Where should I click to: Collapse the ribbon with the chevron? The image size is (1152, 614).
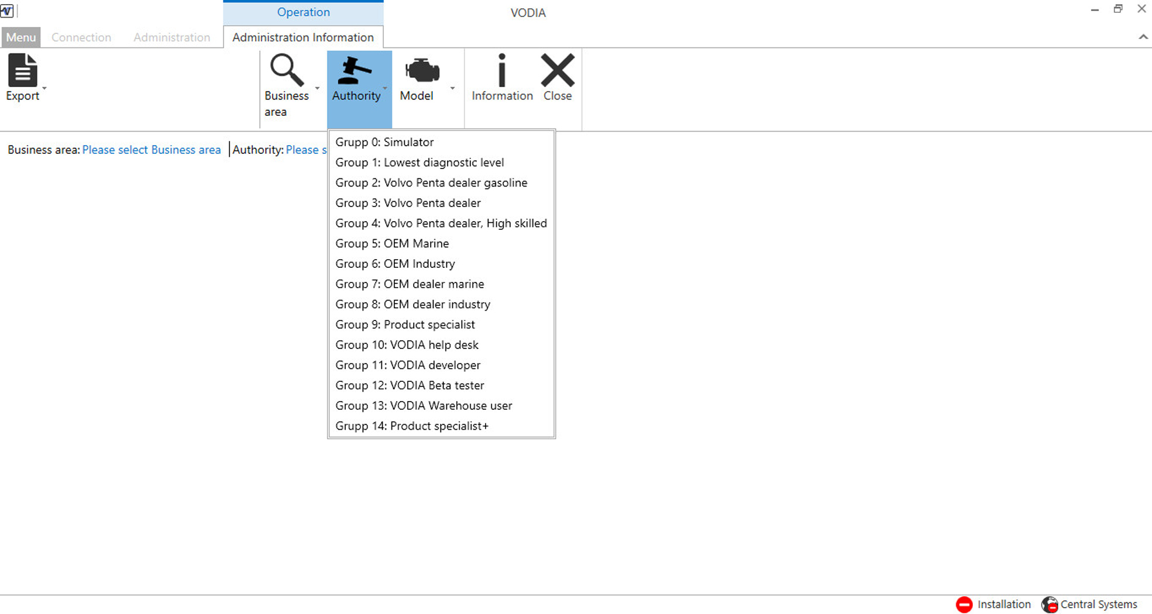point(1143,37)
